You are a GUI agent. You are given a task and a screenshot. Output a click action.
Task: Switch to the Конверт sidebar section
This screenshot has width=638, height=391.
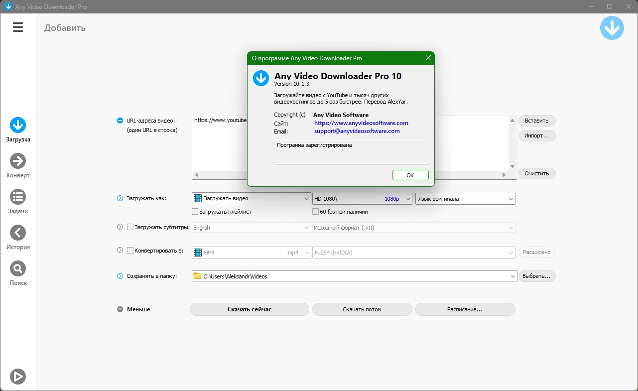click(x=18, y=165)
